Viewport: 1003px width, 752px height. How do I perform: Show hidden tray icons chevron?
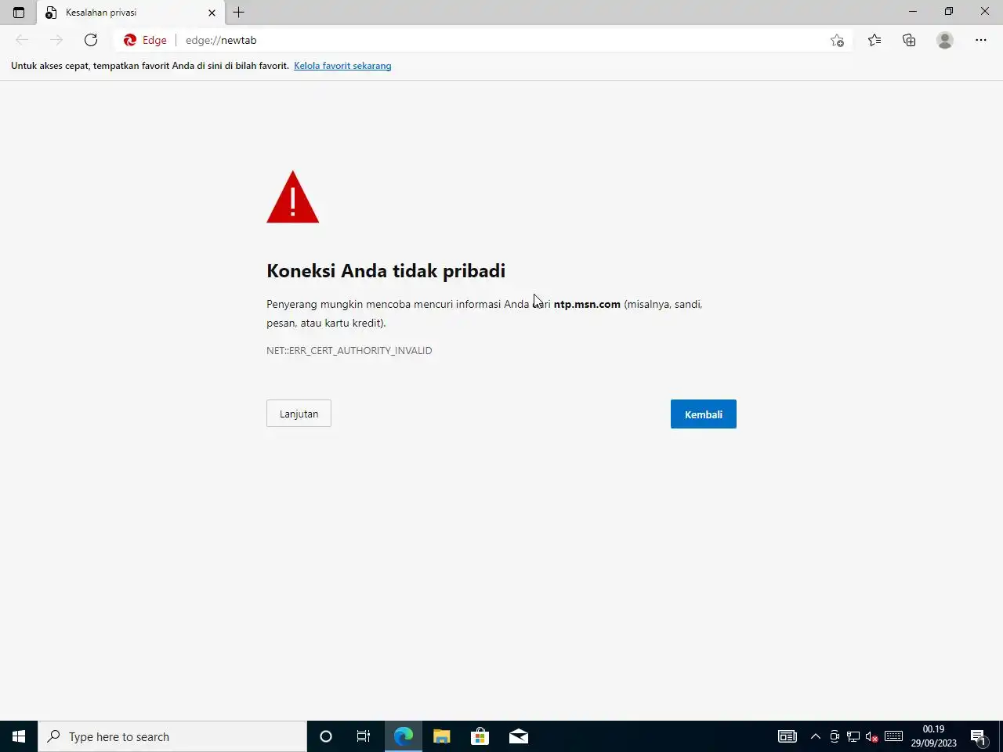[815, 736]
